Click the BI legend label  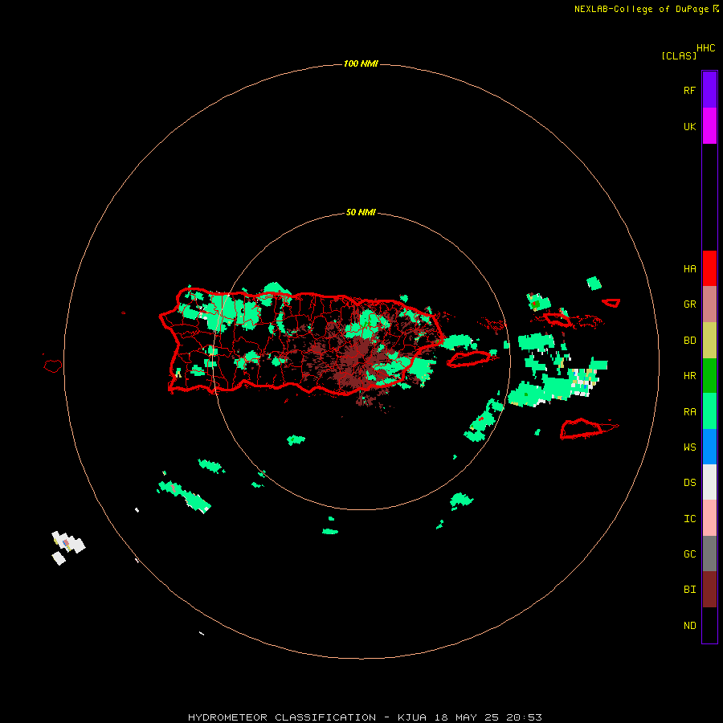tap(689, 590)
